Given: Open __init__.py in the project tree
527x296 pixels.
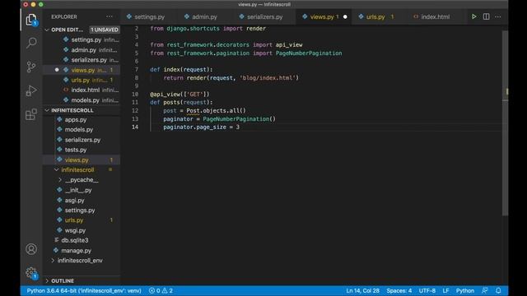Looking at the screenshot, I should coord(82,190).
